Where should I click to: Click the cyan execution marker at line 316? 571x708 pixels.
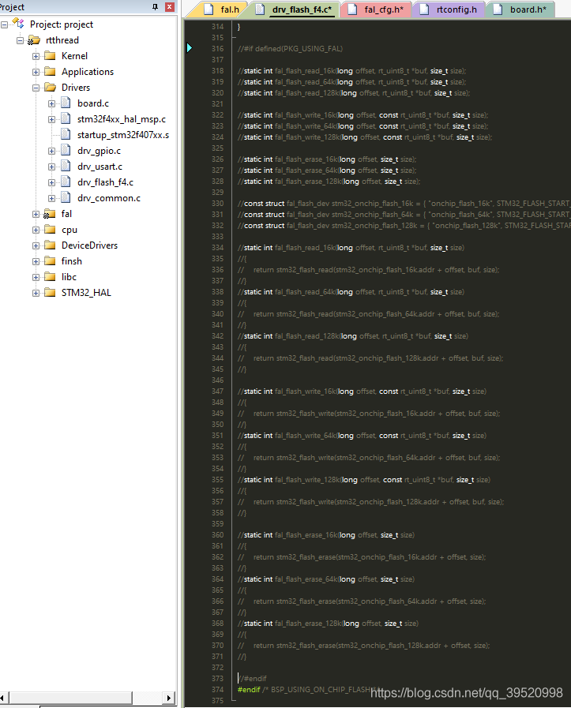190,48
